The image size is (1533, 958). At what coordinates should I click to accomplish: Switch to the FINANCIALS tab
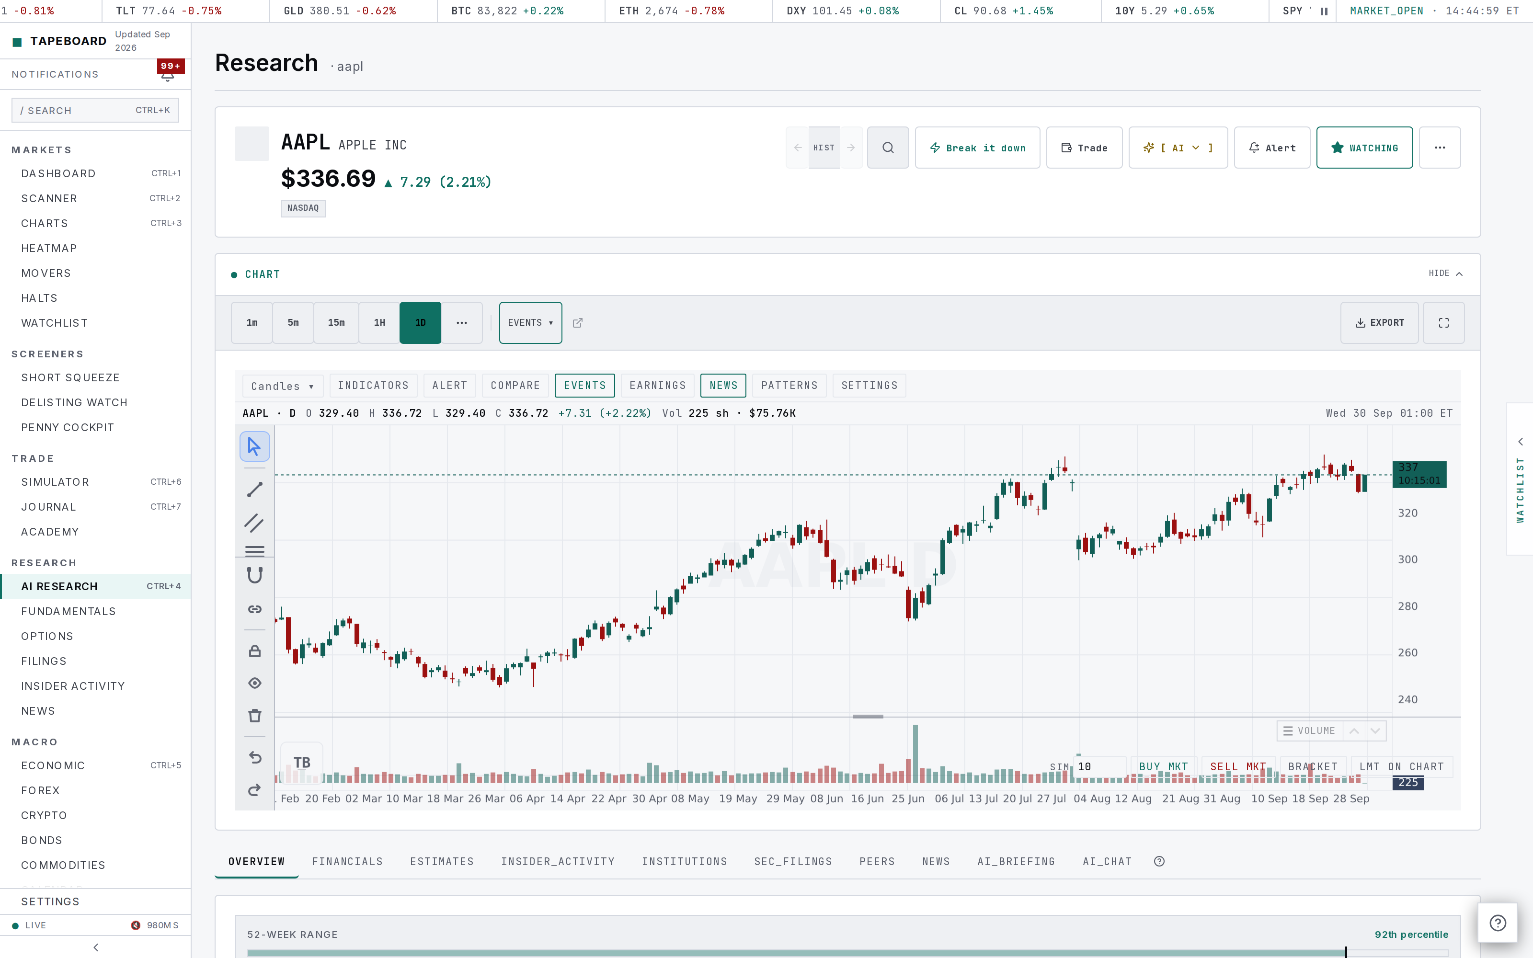click(x=347, y=862)
